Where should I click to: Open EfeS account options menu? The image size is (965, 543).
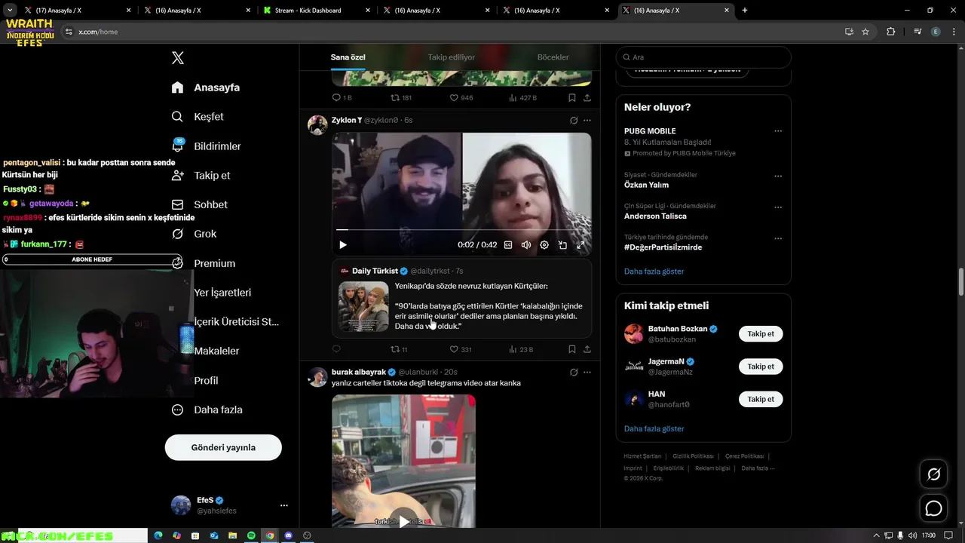tap(284, 505)
